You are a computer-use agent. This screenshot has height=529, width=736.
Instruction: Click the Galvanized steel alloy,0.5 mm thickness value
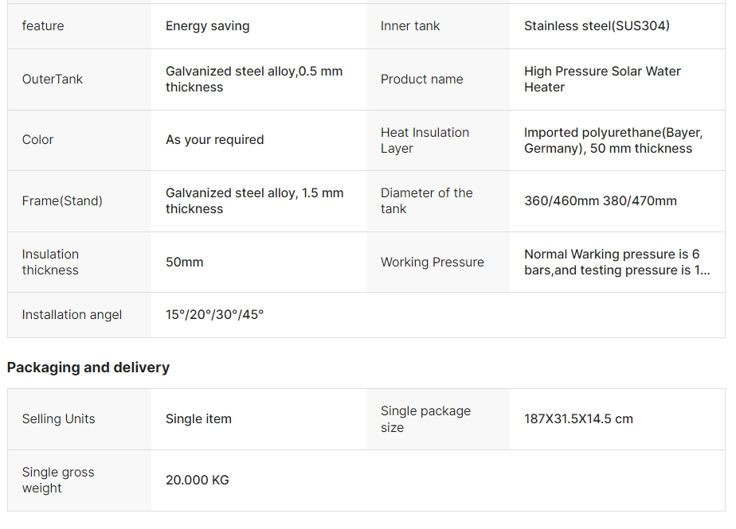[254, 80]
